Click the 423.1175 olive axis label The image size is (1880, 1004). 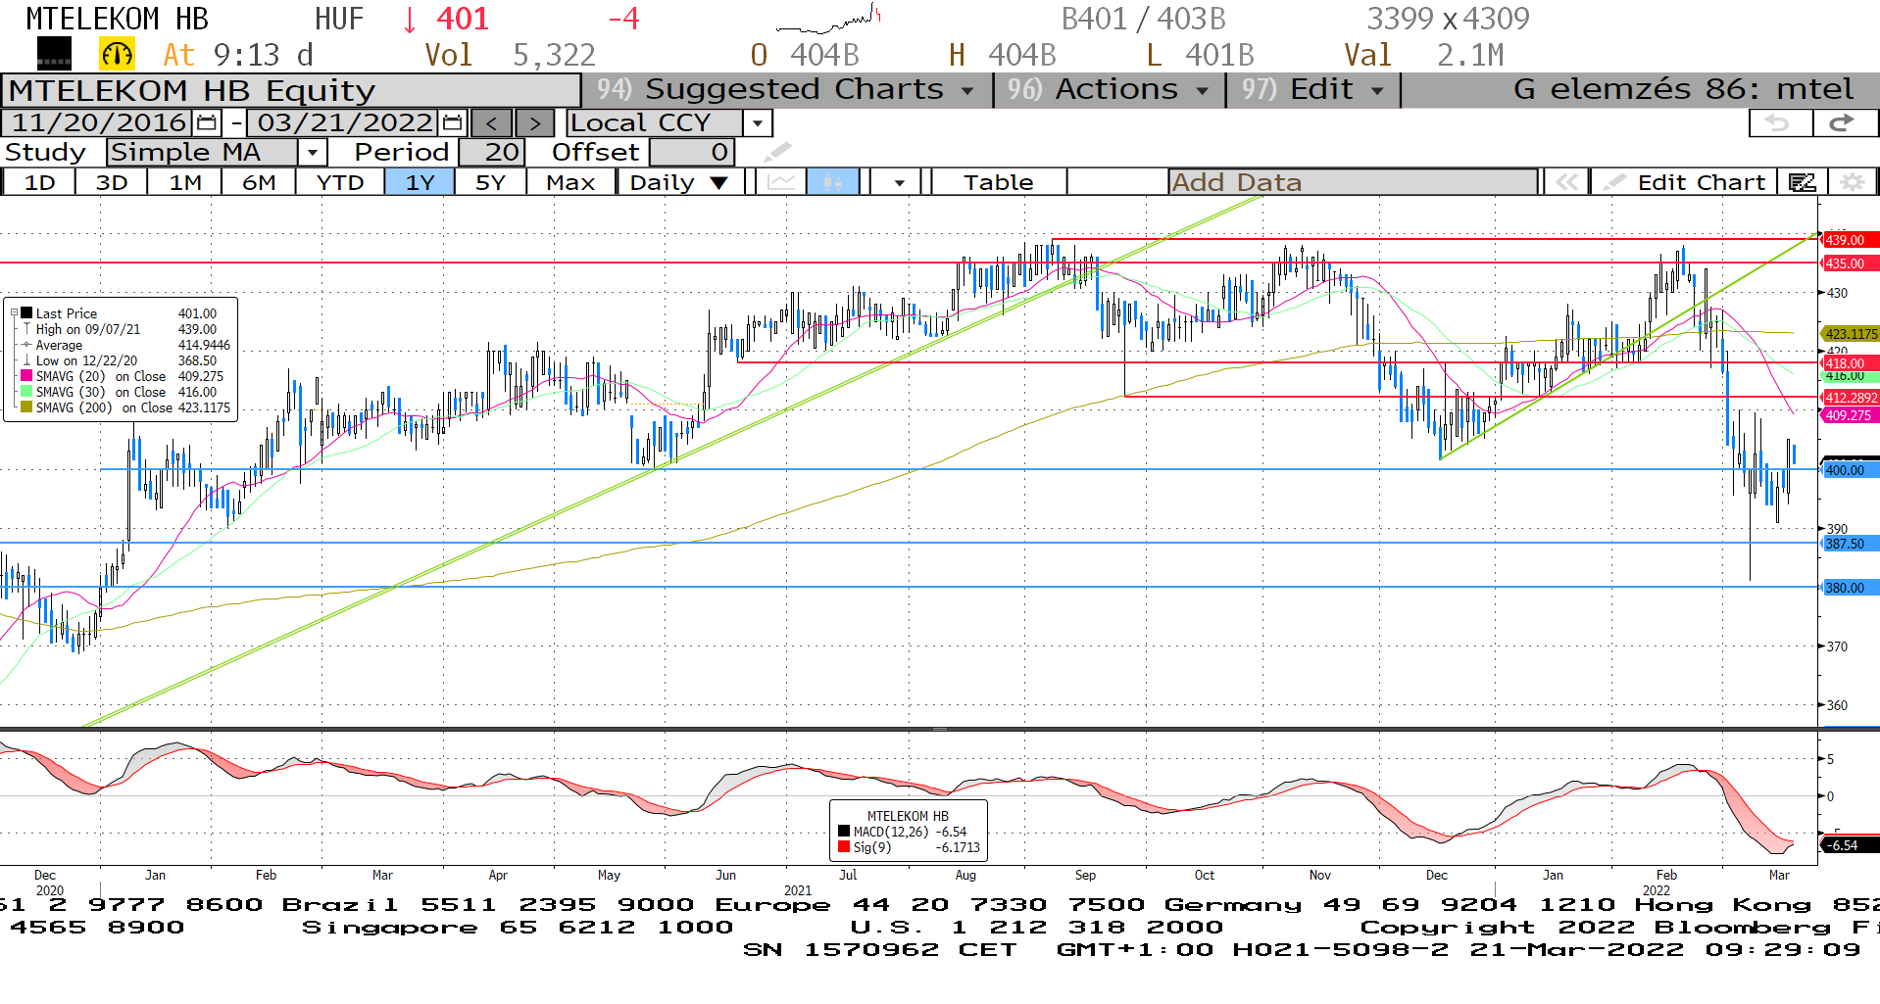[x=1851, y=334]
